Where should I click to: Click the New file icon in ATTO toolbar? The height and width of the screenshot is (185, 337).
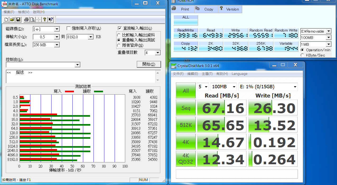(x=6, y=19)
